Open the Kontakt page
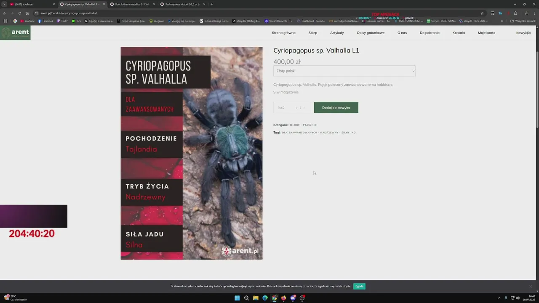 (459, 33)
